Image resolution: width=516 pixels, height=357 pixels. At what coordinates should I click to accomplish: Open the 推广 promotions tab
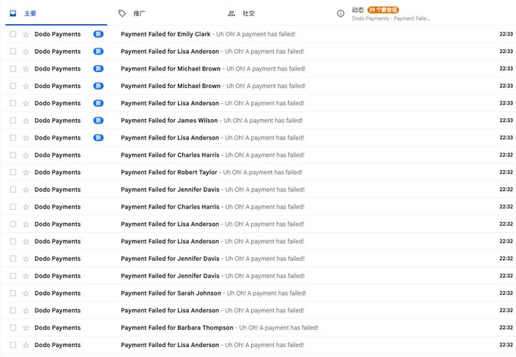(x=166, y=14)
